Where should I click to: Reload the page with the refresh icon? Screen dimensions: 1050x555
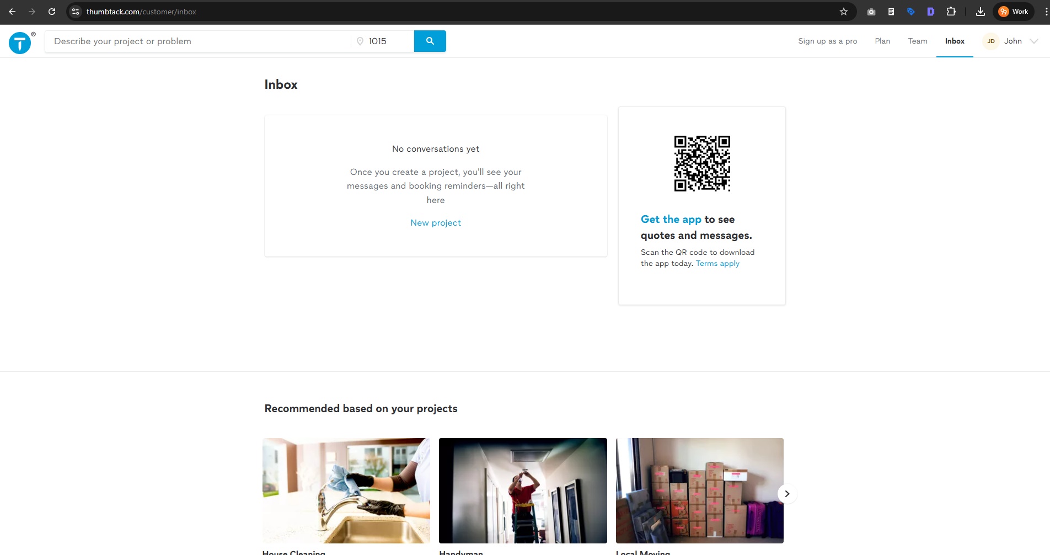pos(52,12)
